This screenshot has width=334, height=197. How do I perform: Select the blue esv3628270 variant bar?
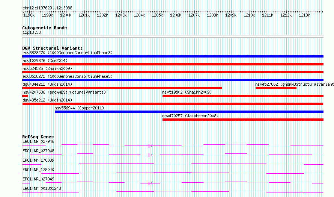173,56
